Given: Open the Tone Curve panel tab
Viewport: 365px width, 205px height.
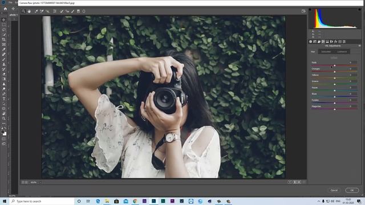Looking at the screenshot, I should [315, 42].
